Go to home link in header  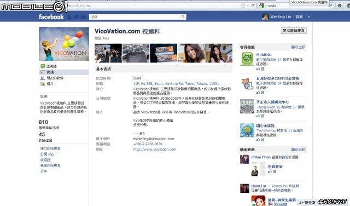[299, 17]
